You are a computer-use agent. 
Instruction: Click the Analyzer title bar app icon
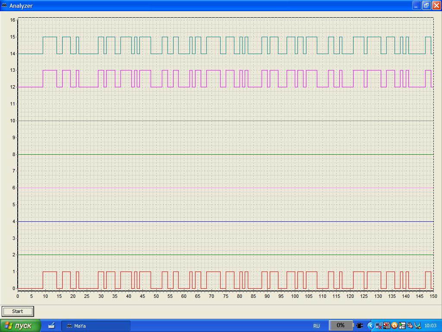click(x=4, y=5)
